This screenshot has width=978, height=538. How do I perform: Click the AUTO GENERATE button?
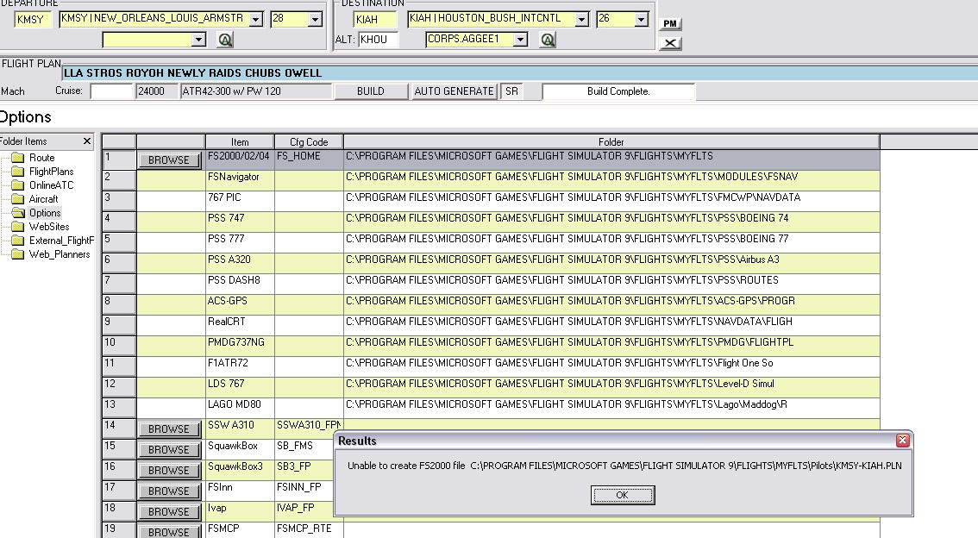click(454, 91)
